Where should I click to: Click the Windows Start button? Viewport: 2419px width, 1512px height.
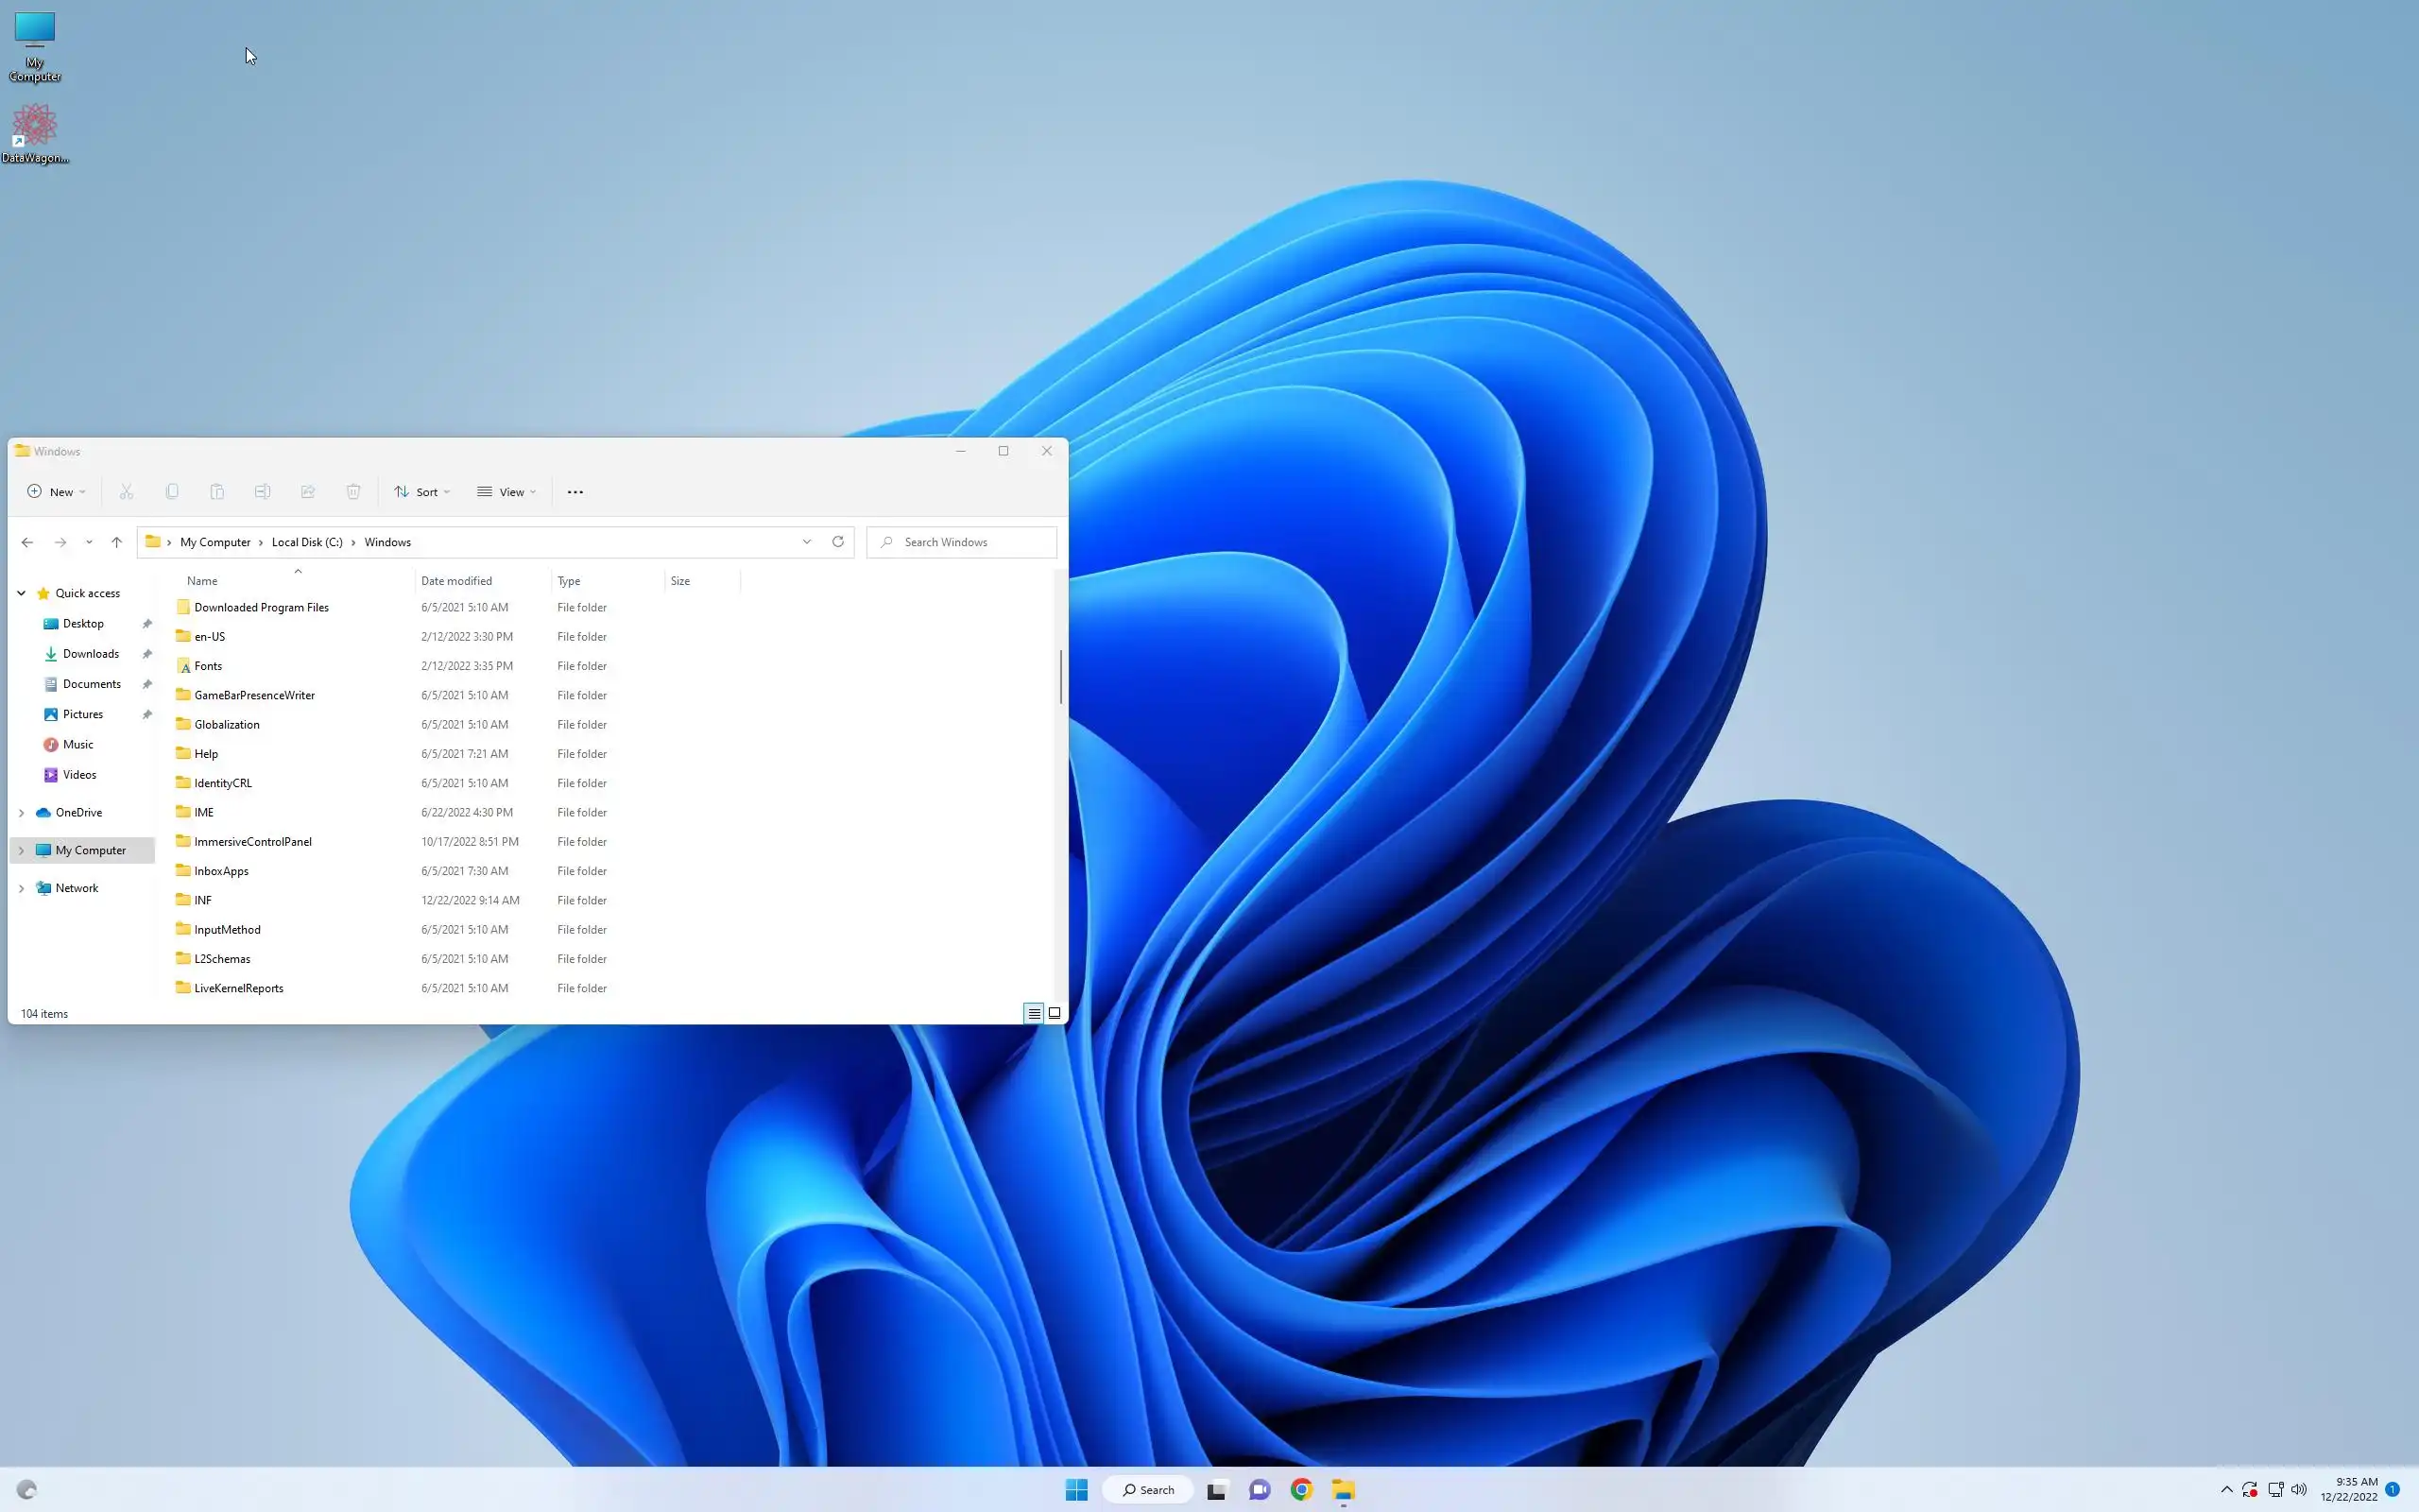[1075, 1490]
